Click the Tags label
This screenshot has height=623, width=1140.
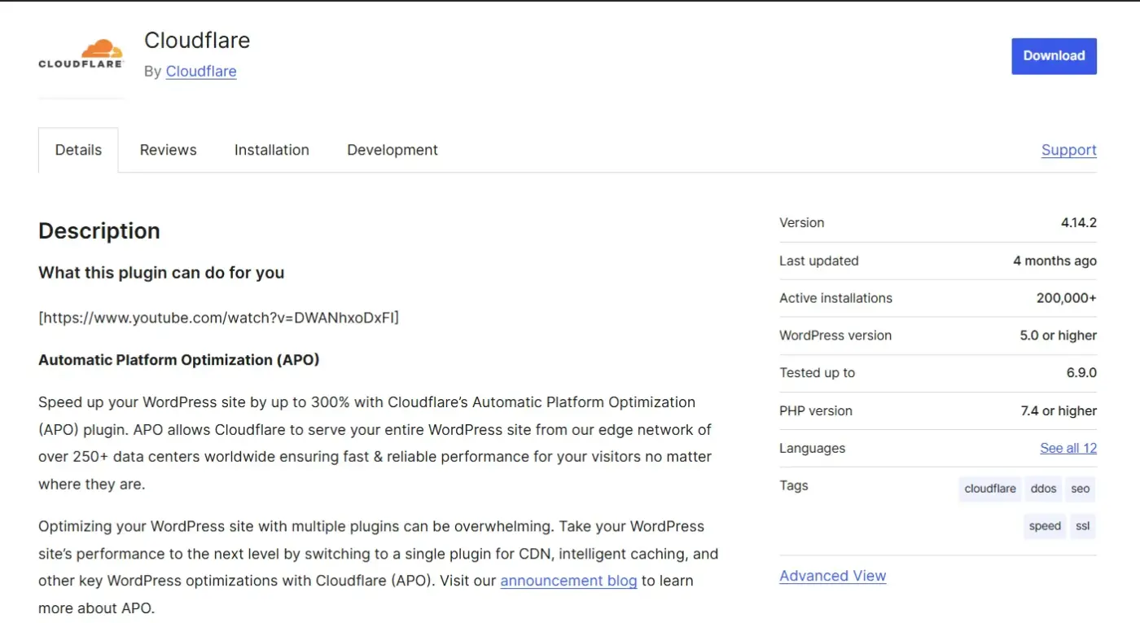click(x=793, y=486)
